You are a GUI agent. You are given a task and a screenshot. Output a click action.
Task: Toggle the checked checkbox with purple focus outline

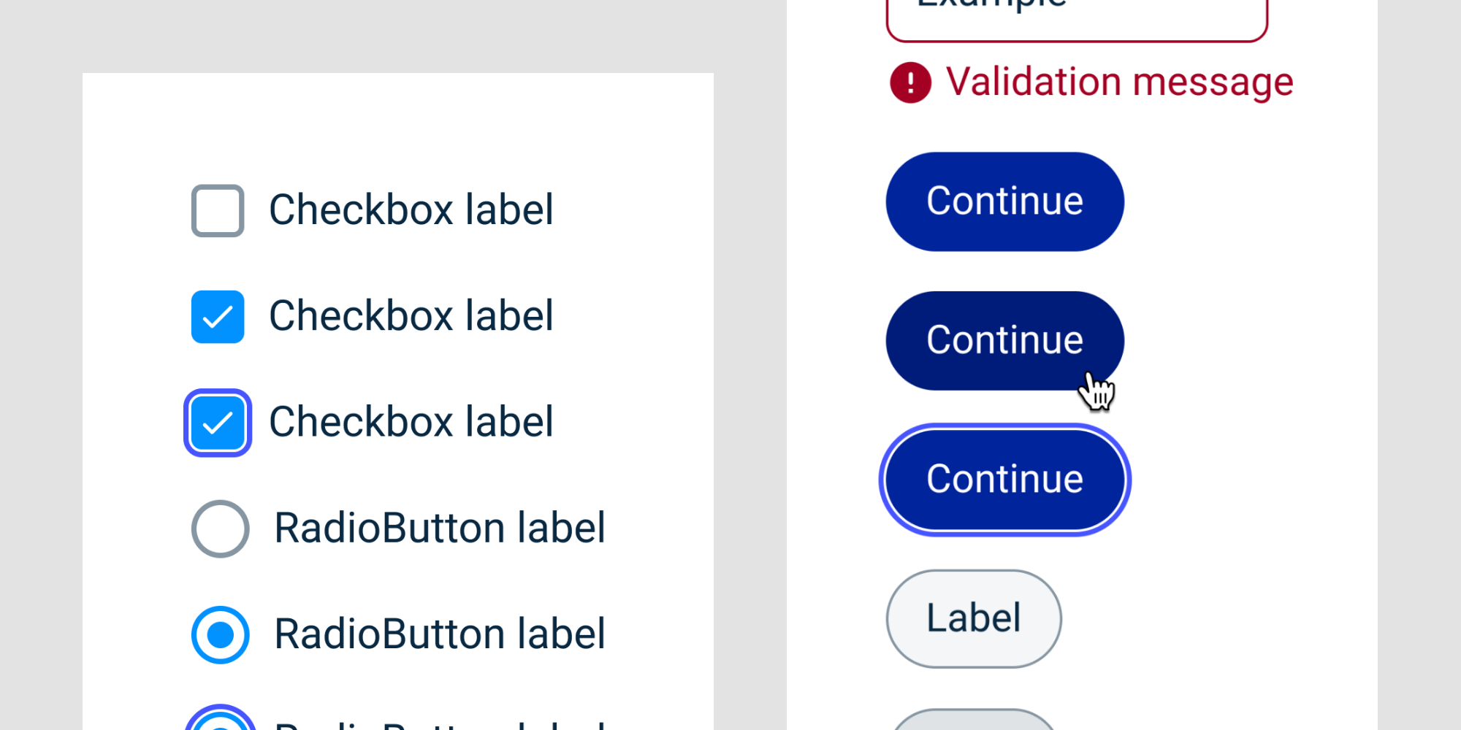pos(218,423)
